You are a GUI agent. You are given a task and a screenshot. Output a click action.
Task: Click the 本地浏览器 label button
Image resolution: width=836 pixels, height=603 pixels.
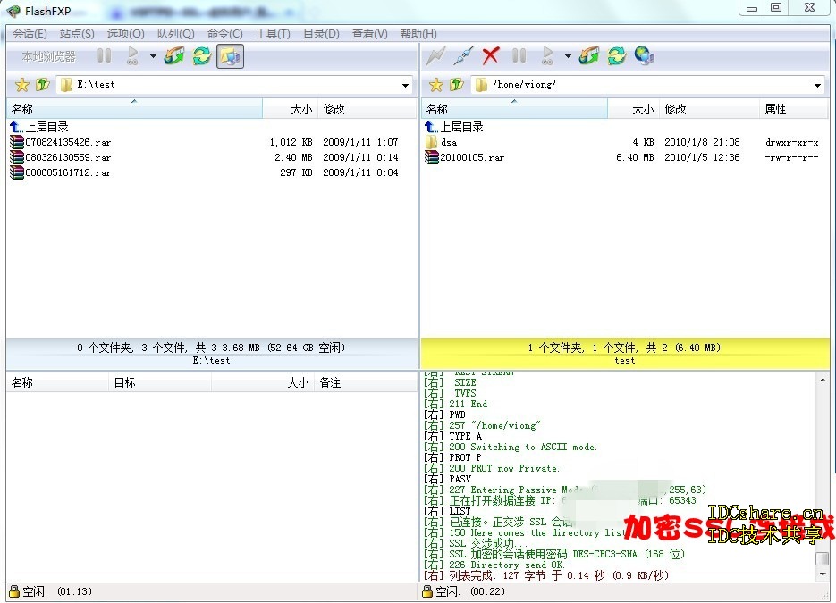(x=48, y=56)
